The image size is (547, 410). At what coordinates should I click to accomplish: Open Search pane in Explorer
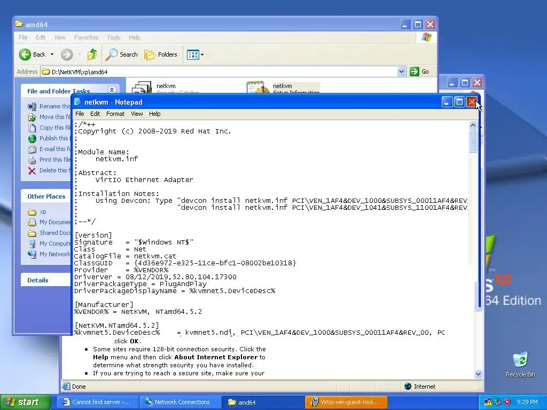pos(121,54)
